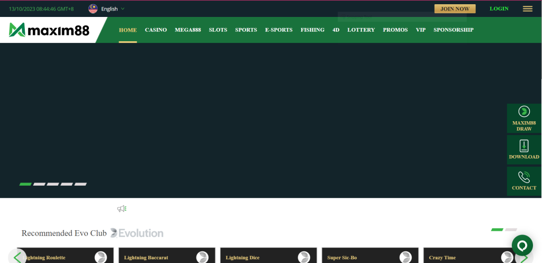This screenshot has width=542, height=263.
Task: Go to next game with right arrow
Action: (x=524, y=258)
